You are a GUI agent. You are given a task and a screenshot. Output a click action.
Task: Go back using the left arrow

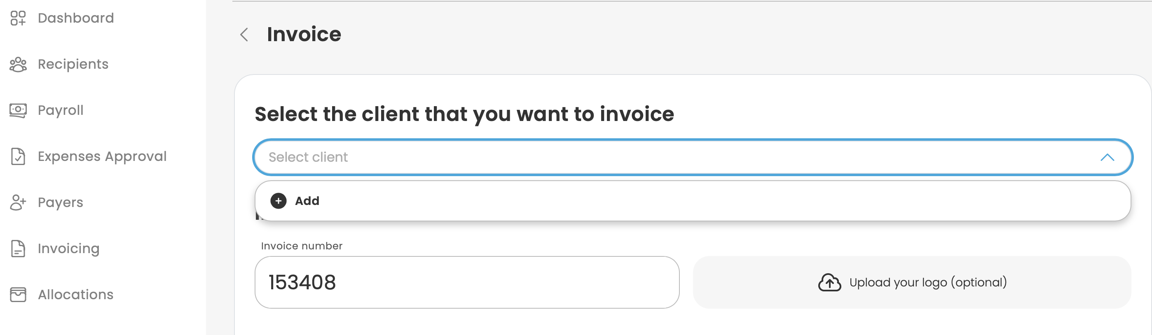click(x=244, y=35)
